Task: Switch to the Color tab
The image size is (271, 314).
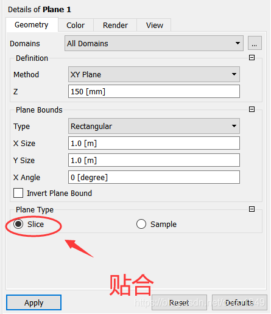Action: [76, 25]
